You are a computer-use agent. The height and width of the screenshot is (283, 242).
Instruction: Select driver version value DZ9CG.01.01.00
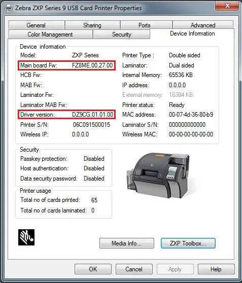92,115
